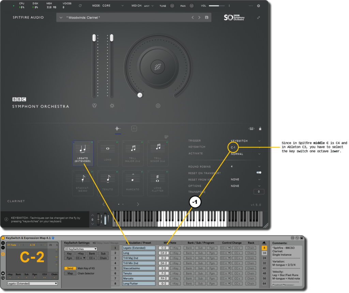Select the 24 slot count button

click(x=264, y=258)
